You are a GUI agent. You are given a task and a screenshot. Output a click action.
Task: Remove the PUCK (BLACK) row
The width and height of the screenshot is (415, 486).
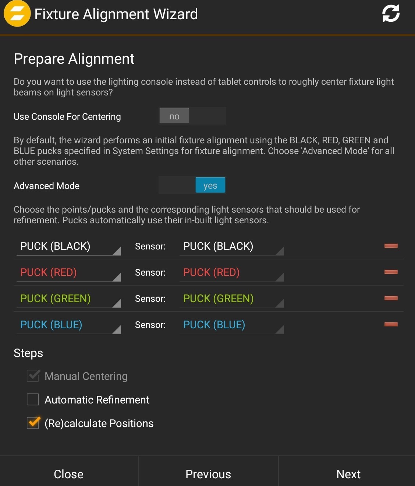(x=391, y=246)
